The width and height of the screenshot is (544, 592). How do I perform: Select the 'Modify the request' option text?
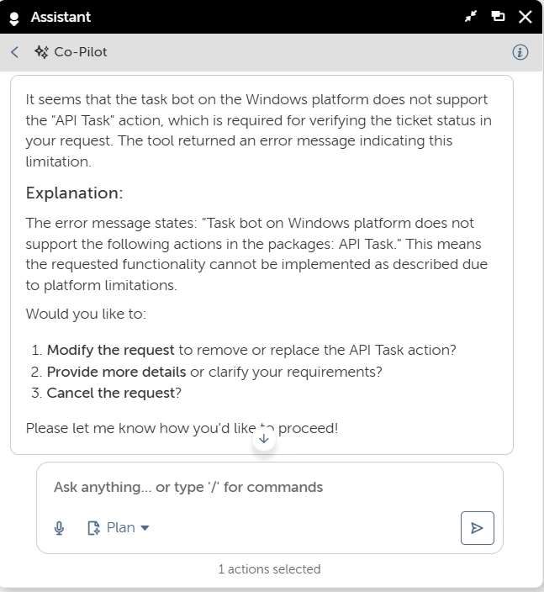pos(111,350)
